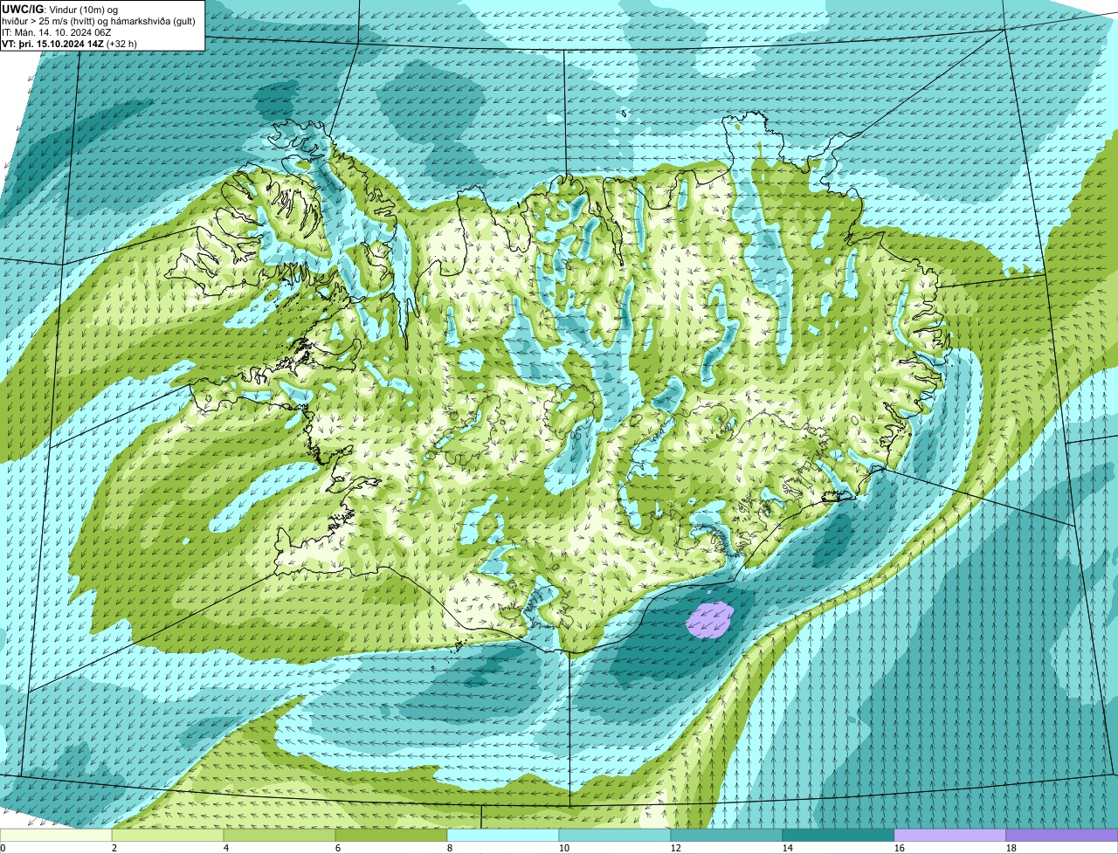Image resolution: width=1118 pixels, height=854 pixels.
Task: Click the '8' label on the legend scale
Action: [x=450, y=848]
